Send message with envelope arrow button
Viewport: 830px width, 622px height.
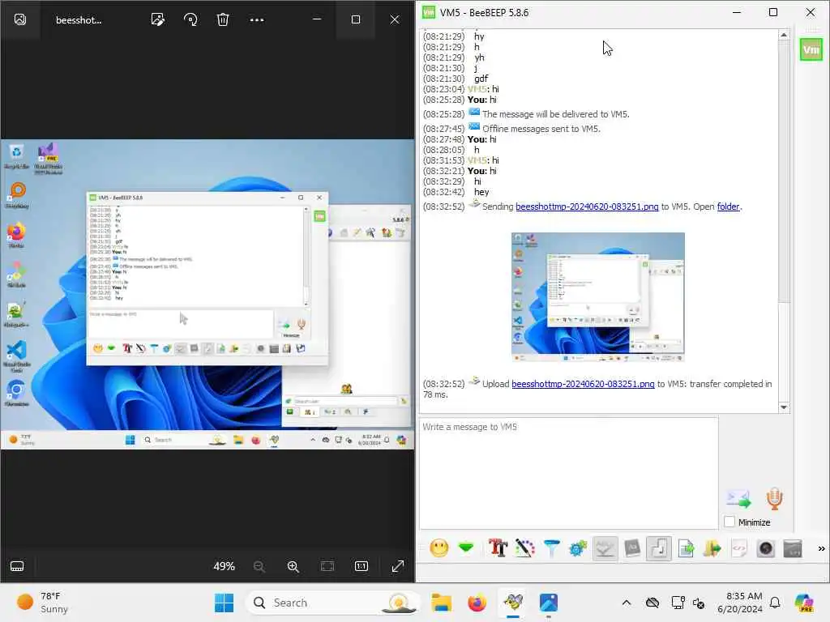click(738, 499)
